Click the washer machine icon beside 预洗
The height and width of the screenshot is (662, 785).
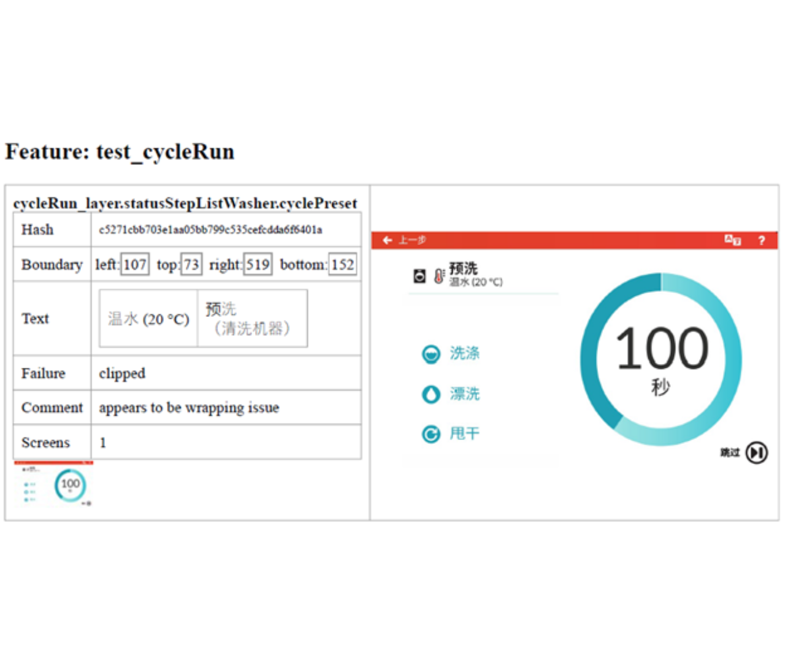pos(419,276)
